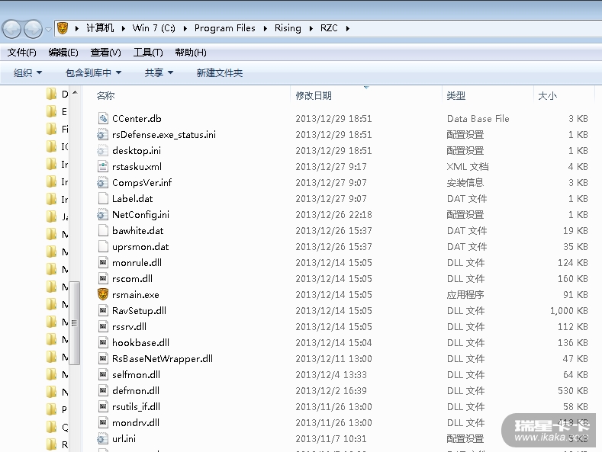Click size cell 1,000 KB
This screenshot has width=602, height=452.
(x=569, y=311)
